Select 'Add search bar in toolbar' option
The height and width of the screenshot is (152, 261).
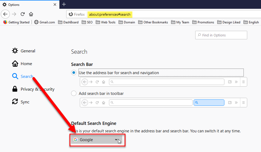74,93
